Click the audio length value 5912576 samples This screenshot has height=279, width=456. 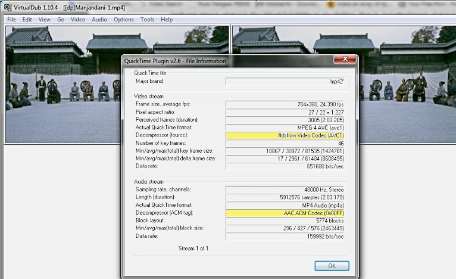285,197
